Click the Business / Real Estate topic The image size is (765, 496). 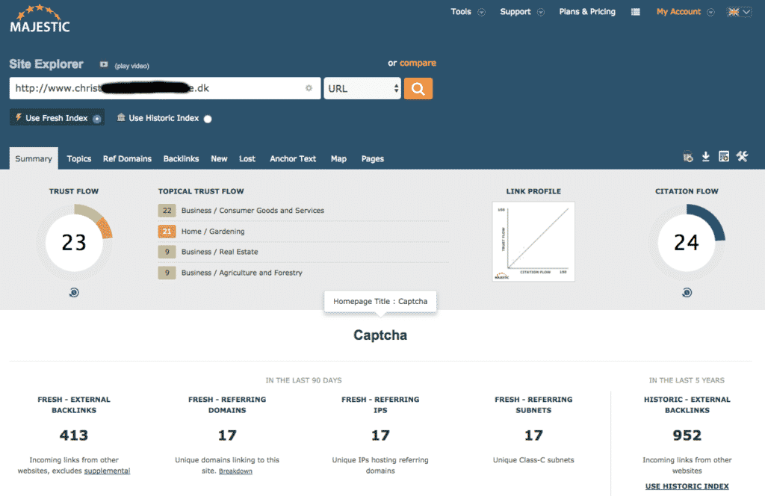pos(220,252)
